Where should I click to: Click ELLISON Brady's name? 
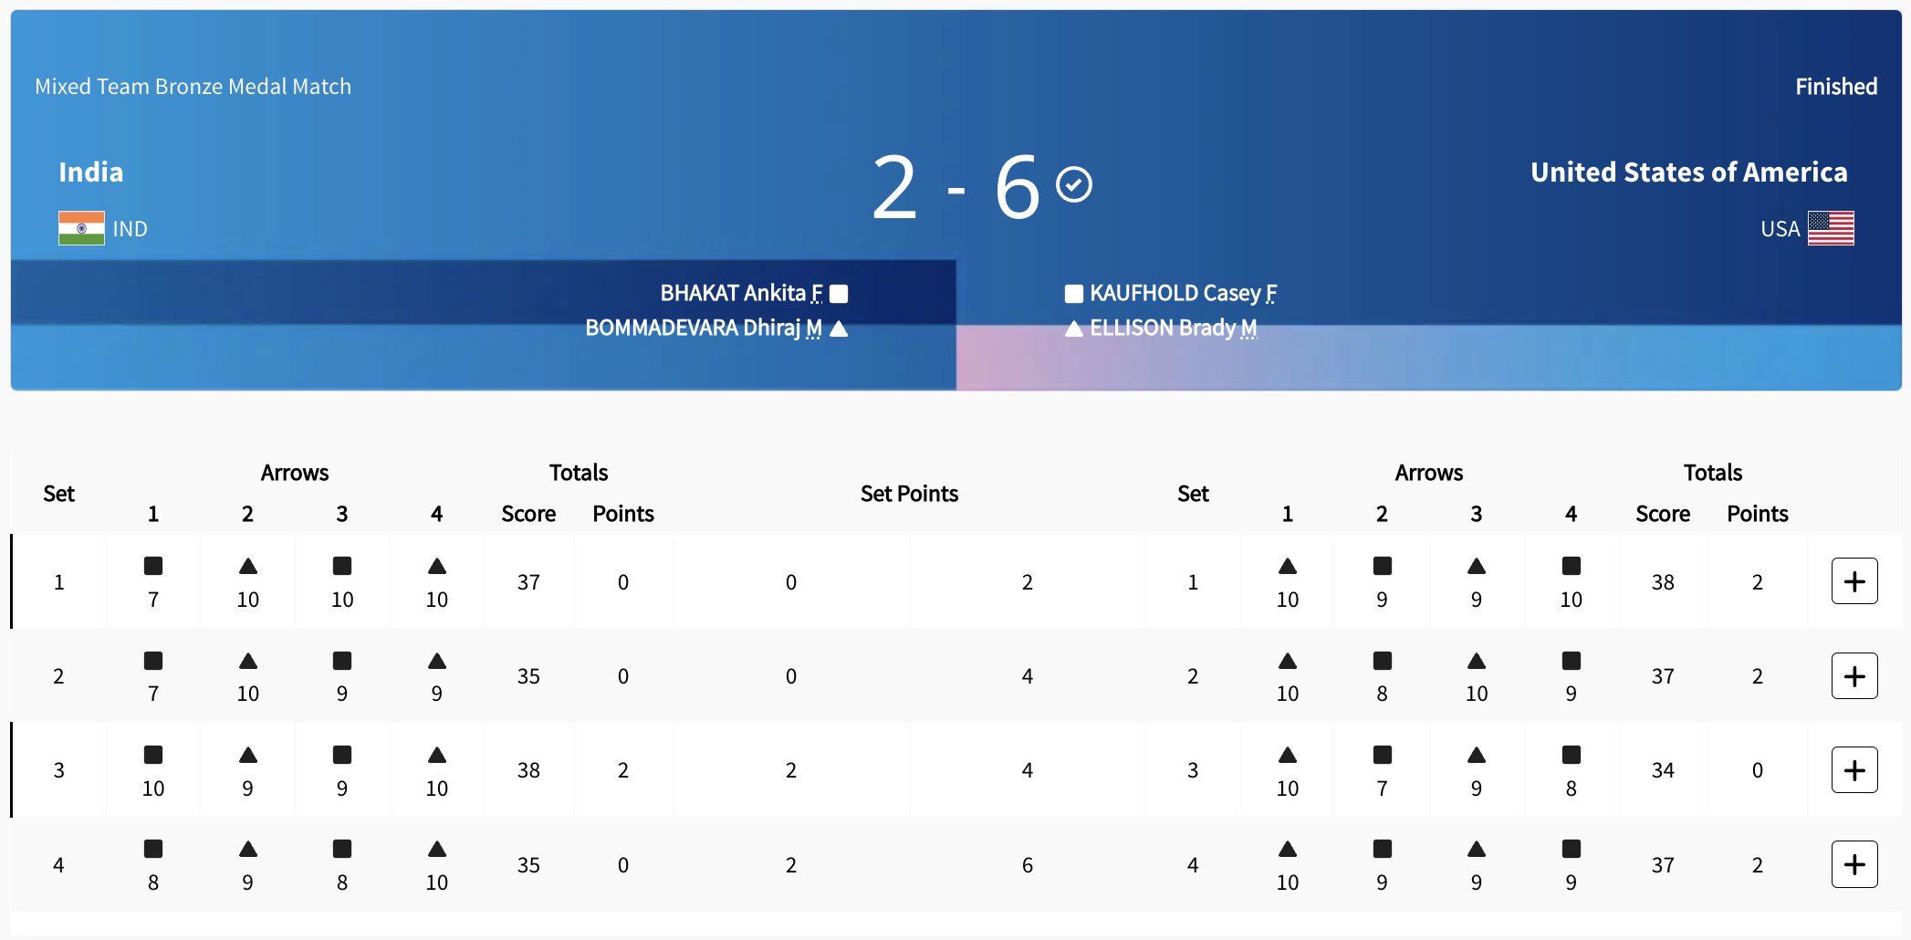pos(1163,328)
